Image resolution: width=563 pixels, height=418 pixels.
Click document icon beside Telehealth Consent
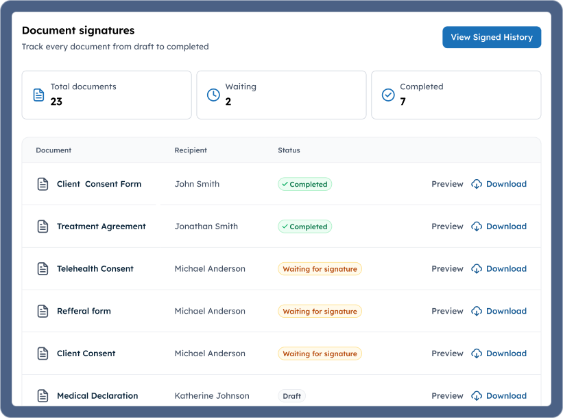43,269
